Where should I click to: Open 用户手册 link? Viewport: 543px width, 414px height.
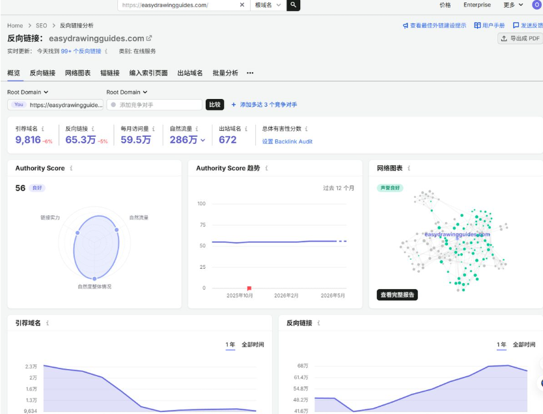coord(490,25)
